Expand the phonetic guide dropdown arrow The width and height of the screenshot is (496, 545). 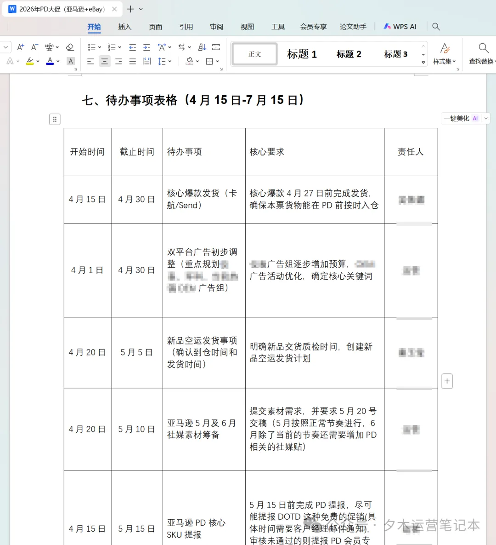point(57,47)
